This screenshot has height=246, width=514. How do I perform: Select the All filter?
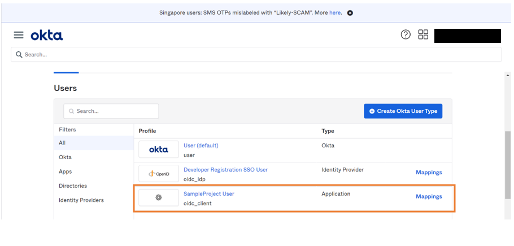[62, 143]
